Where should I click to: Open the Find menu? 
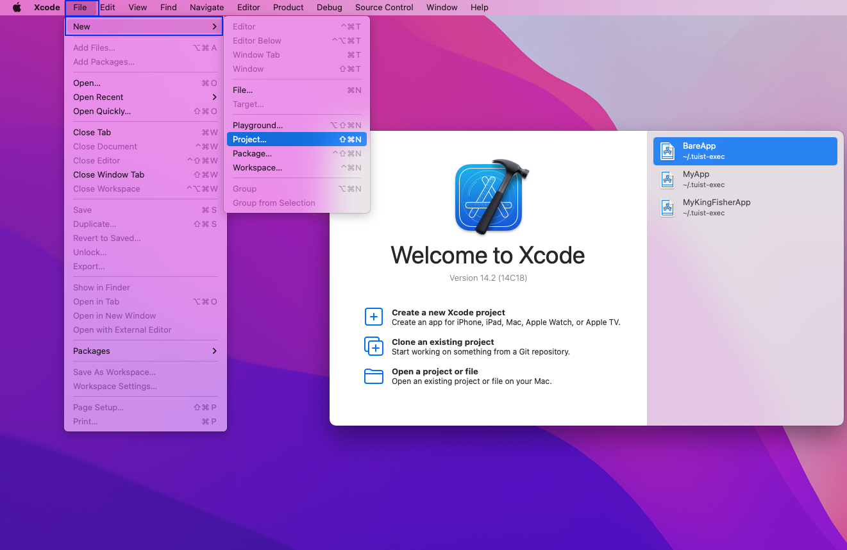[x=169, y=8]
